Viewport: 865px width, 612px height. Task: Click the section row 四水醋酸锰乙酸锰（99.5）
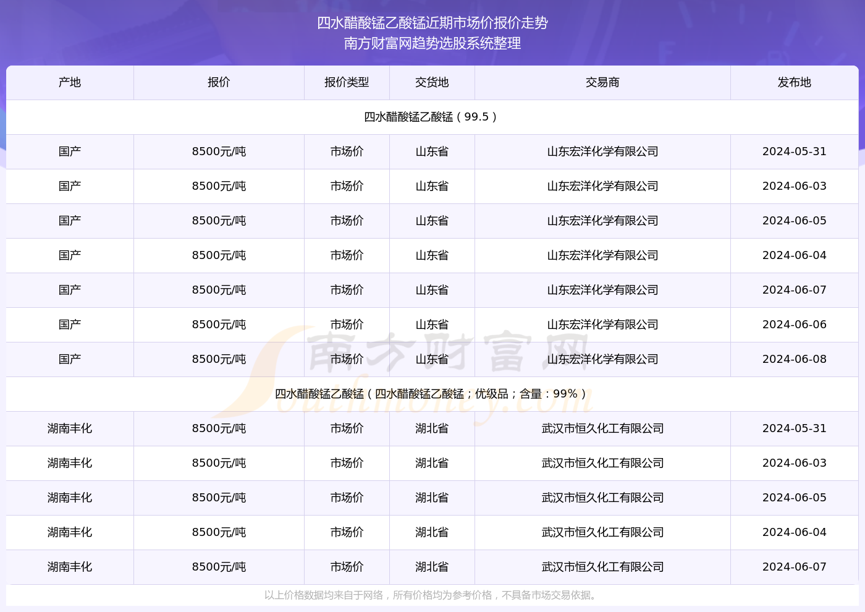point(432,117)
